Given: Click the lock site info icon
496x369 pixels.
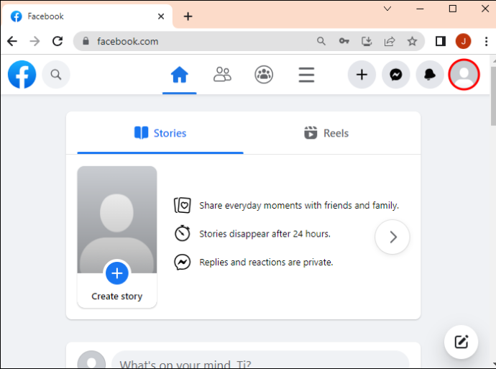Looking at the screenshot, I should 86,41.
